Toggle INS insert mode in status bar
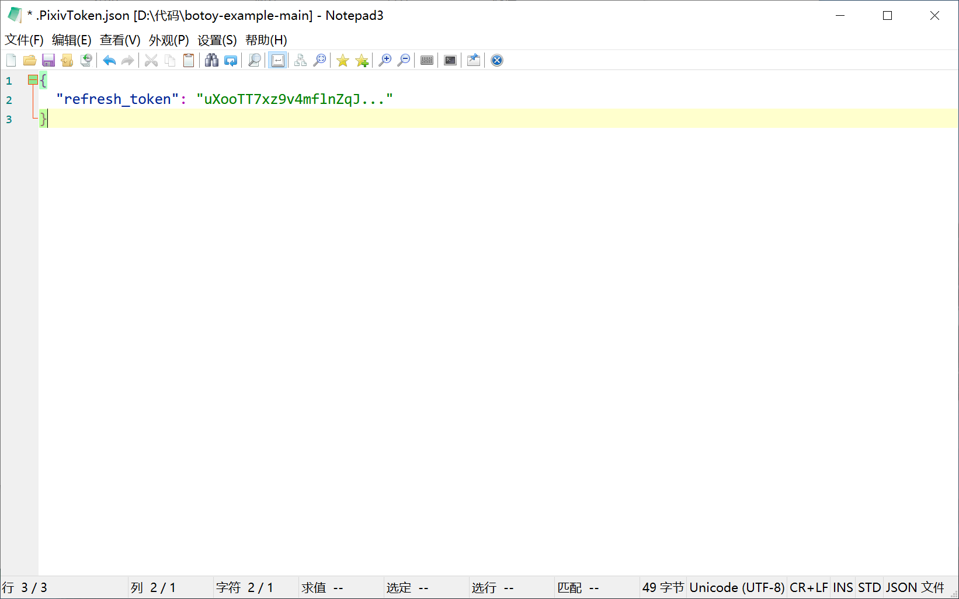This screenshot has width=959, height=599. [843, 587]
